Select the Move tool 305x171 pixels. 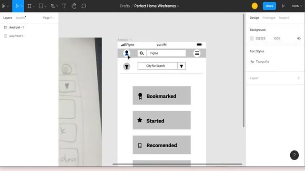pyautogui.click(x=17, y=6)
